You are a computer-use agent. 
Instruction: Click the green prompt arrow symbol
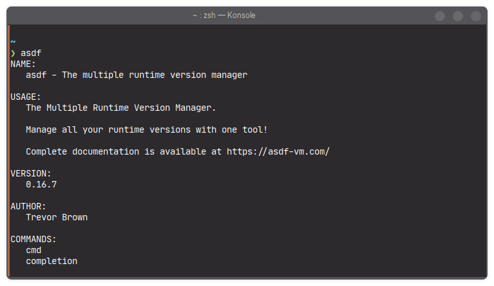coord(13,53)
